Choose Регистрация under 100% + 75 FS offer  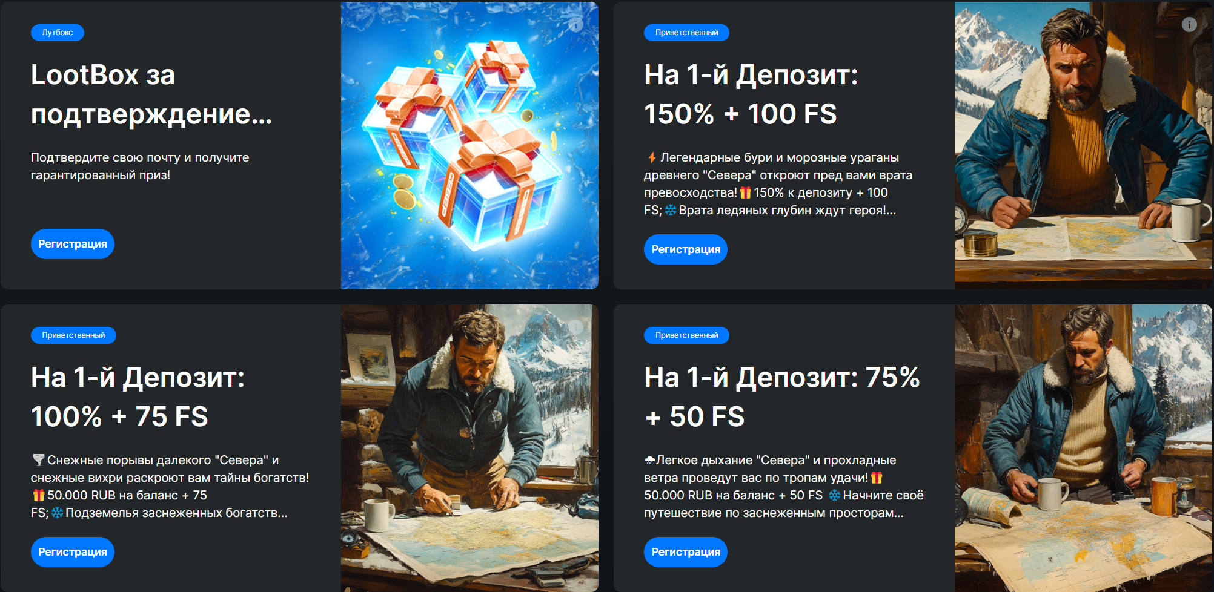pyautogui.click(x=73, y=552)
